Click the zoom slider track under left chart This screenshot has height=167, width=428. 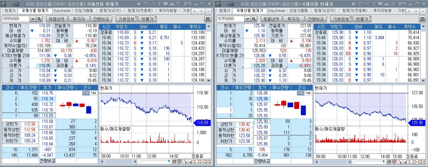tap(154, 161)
